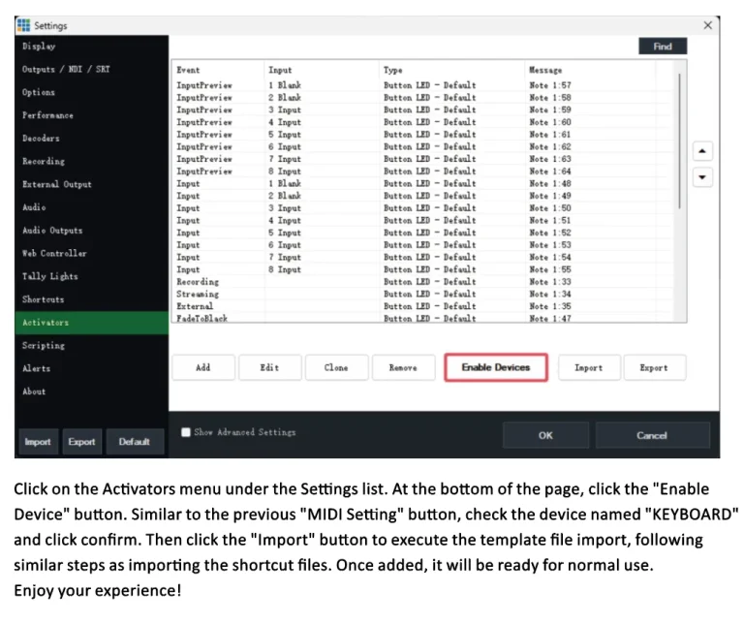Sort by the Event column header

(x=189, y=70)
